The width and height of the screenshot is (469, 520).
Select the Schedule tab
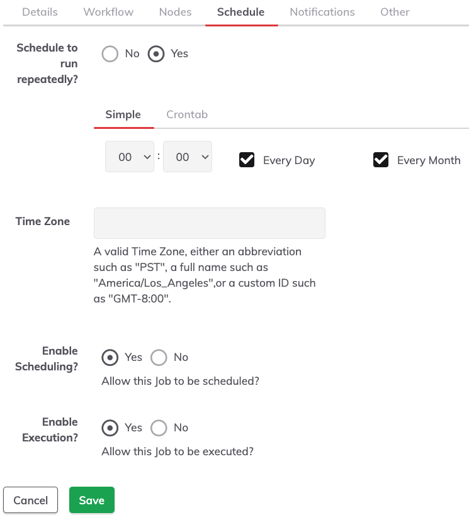click(241, 13)
